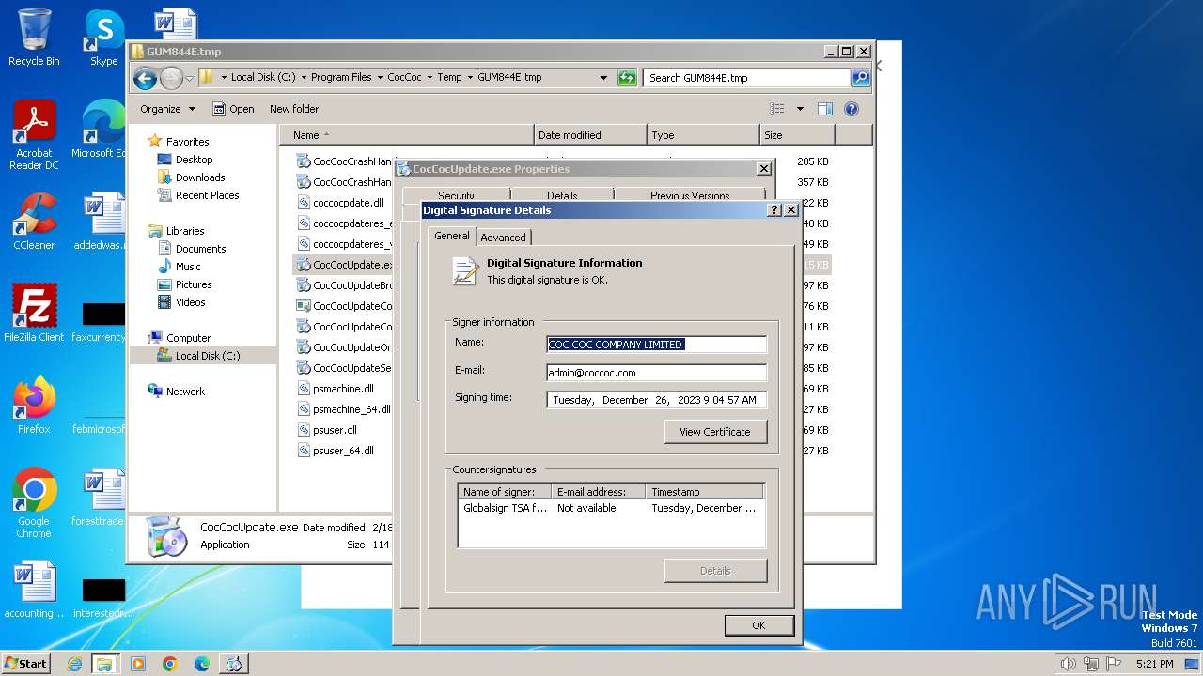
Task: Open the Videos library
Action: [x=190, y=302]
